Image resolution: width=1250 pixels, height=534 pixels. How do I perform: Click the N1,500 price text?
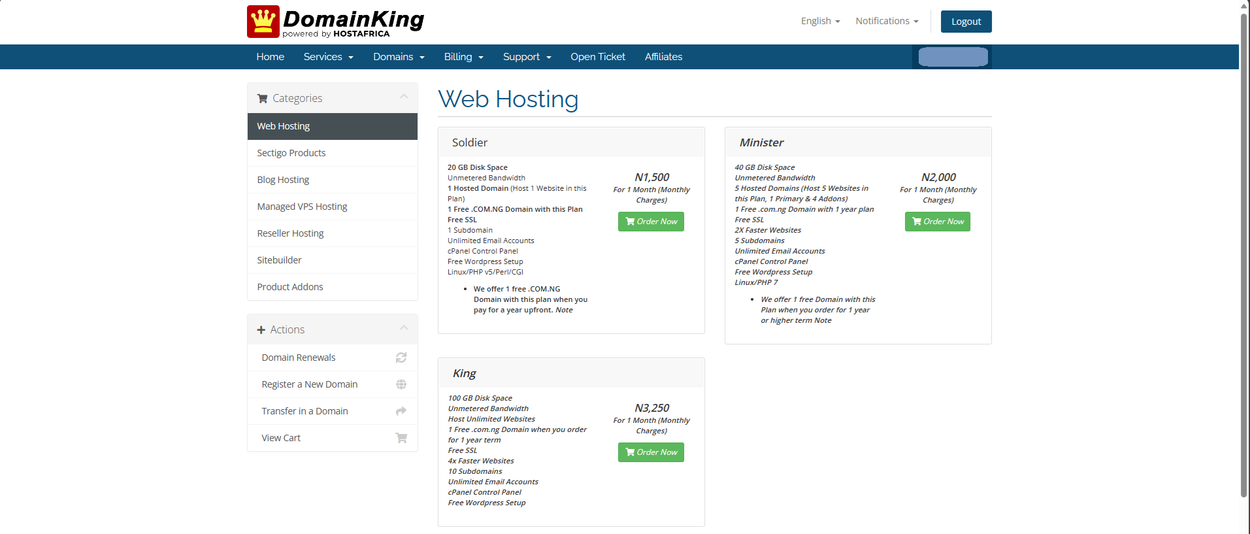[x=651, y=177]
